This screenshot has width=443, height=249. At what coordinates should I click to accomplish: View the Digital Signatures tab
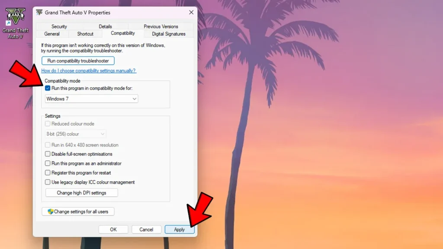tap(168, 34)
